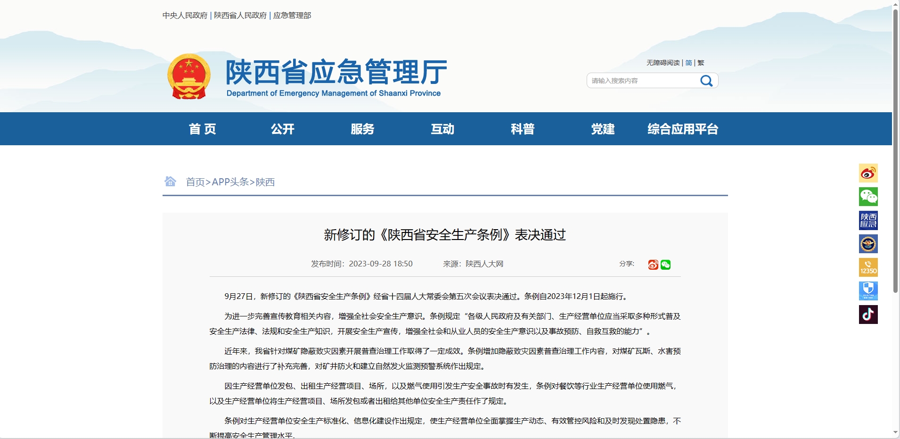Click the scrollbar down arrow
The image size is (900, 439).
[895, 432]
